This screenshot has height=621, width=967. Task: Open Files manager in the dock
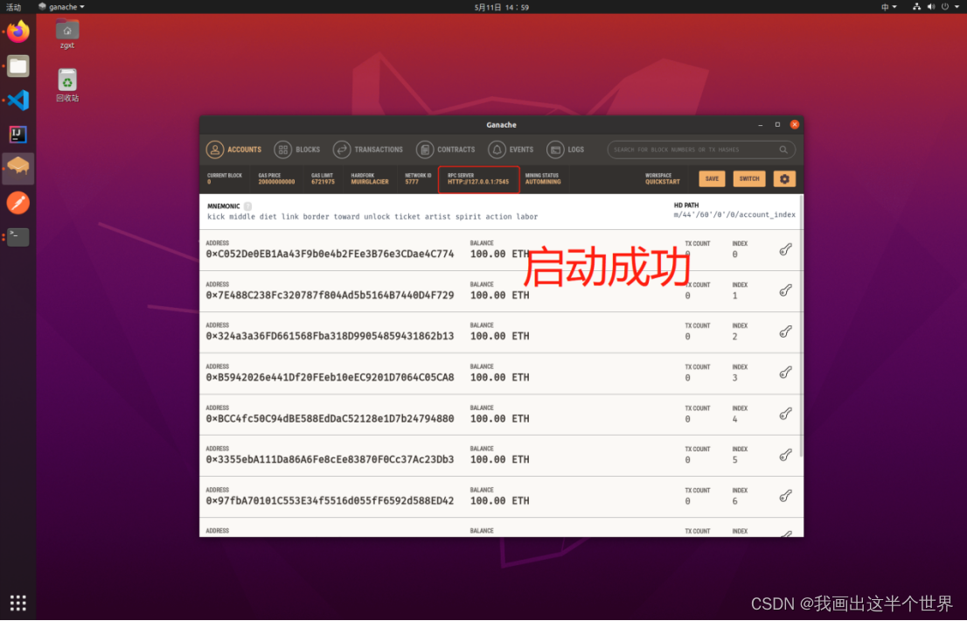(x=17, y=66)
